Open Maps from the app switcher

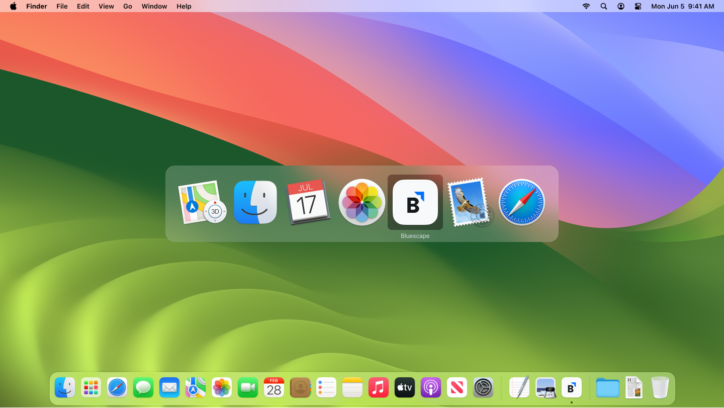click(x=202, y=202)
